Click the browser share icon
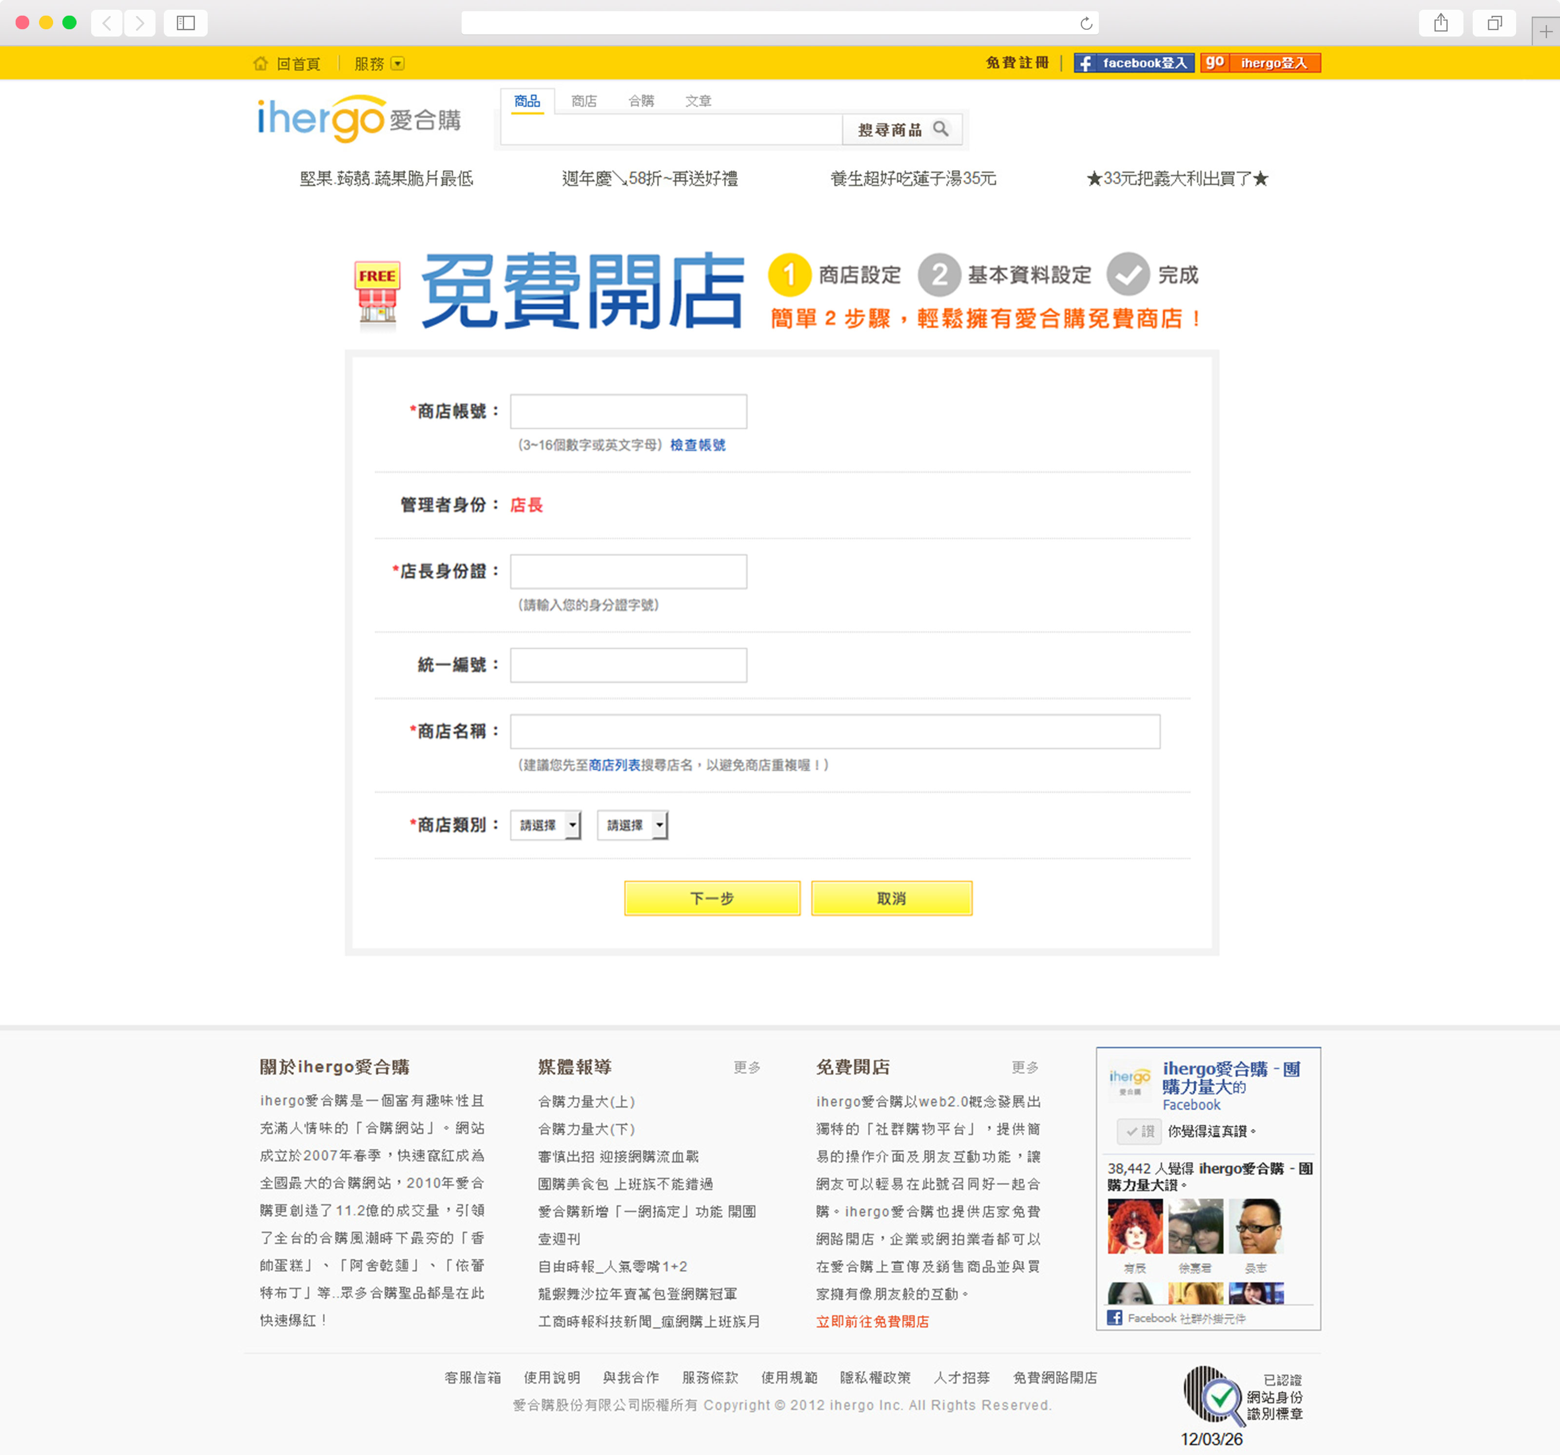Screen dimensions: 1560x1455 (1441, 23)
